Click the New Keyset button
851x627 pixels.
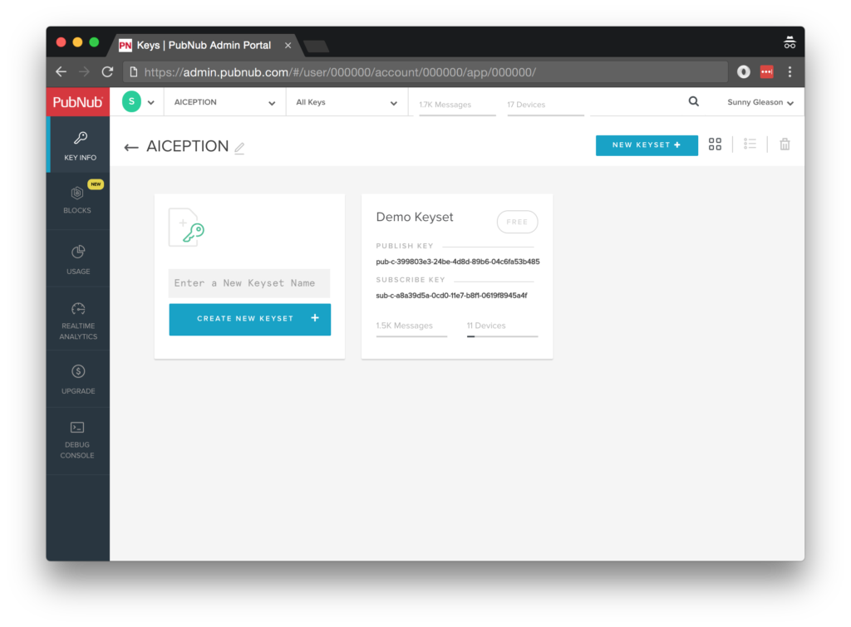pyautogui.click(x=646, y=145)
